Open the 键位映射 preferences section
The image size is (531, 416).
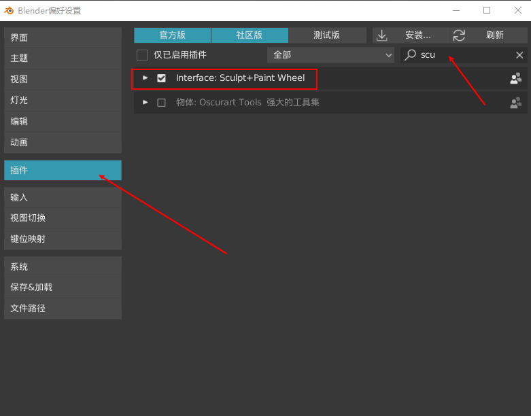[x=63, y=239]
